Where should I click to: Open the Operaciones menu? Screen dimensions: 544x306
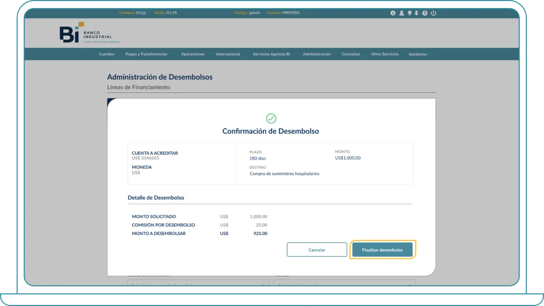coord(192,54)
